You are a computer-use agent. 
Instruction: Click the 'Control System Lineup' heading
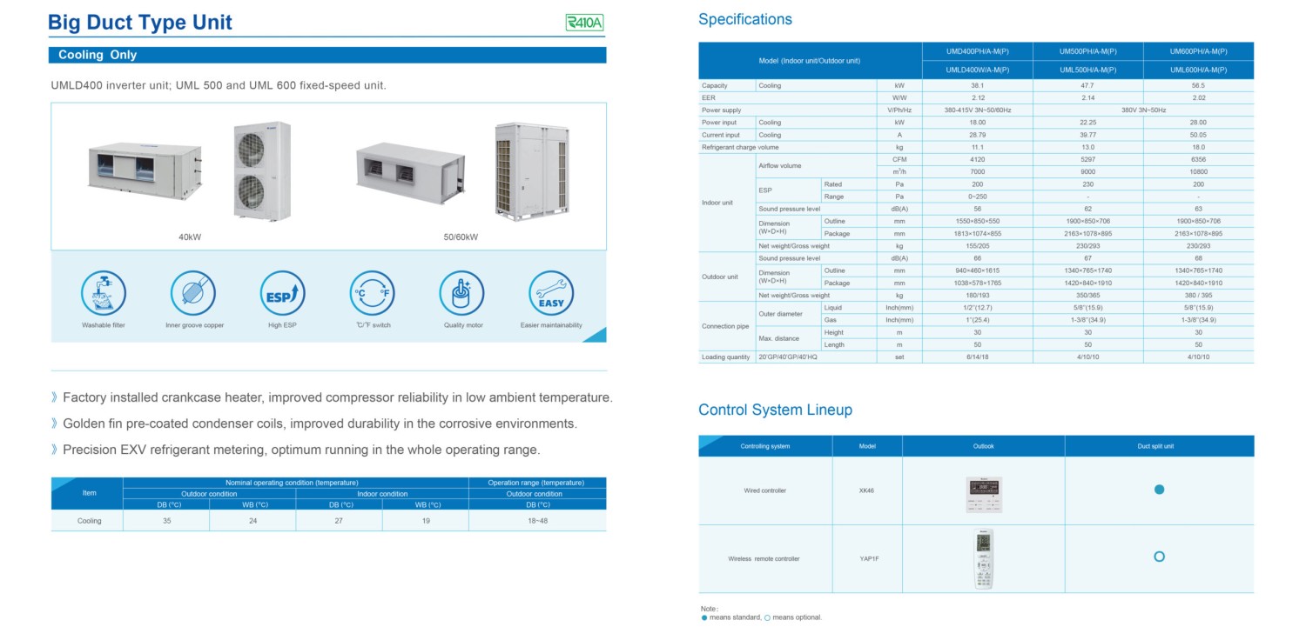click(775, 410)
